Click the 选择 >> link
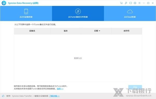 pos(60,89)
